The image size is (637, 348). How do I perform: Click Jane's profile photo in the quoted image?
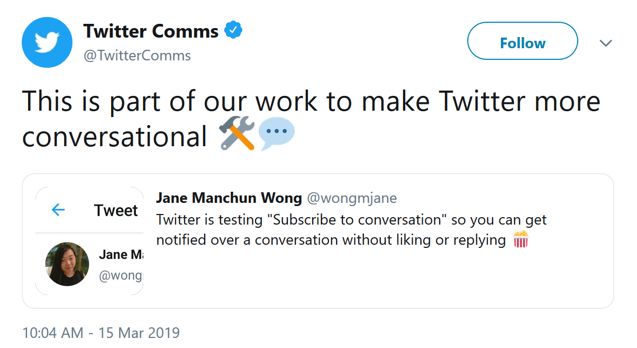coord(67,264)
